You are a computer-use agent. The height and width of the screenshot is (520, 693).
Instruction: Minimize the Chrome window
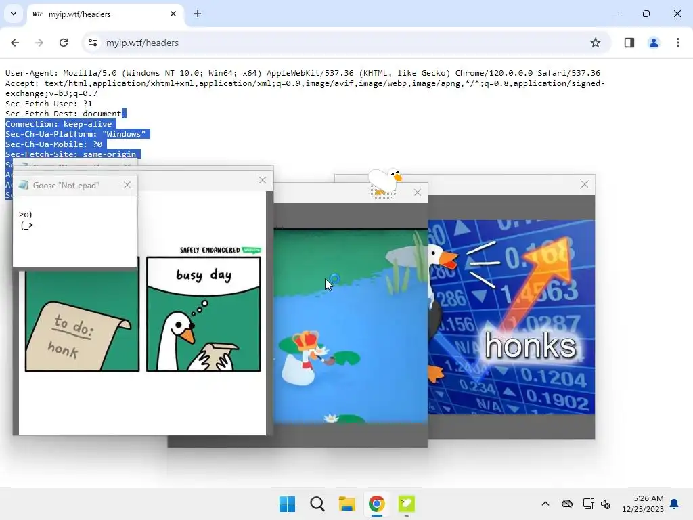point(614,14)
